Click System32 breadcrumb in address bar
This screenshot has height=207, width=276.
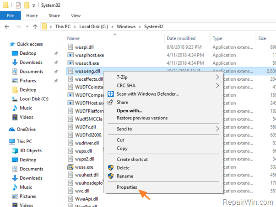(x=154, y=26)
